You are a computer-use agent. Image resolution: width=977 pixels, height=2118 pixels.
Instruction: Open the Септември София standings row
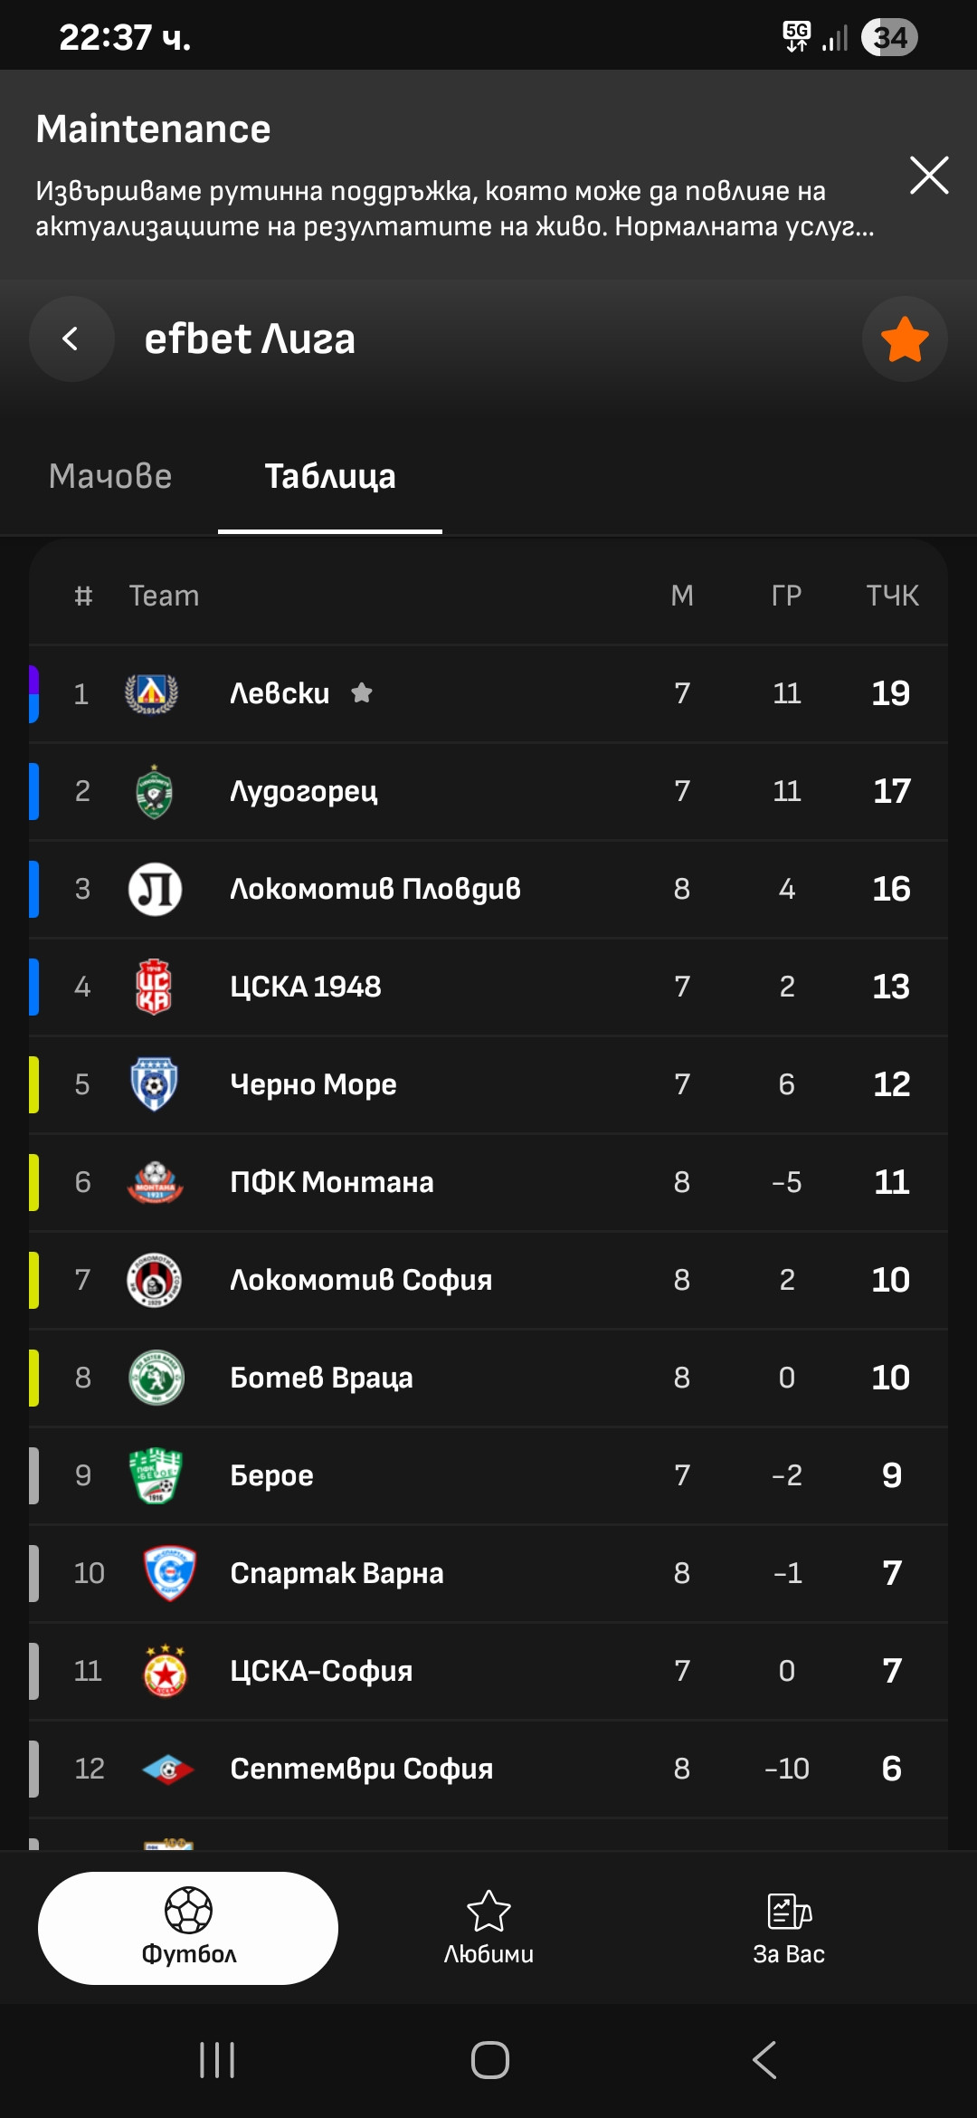point(488,1769)
